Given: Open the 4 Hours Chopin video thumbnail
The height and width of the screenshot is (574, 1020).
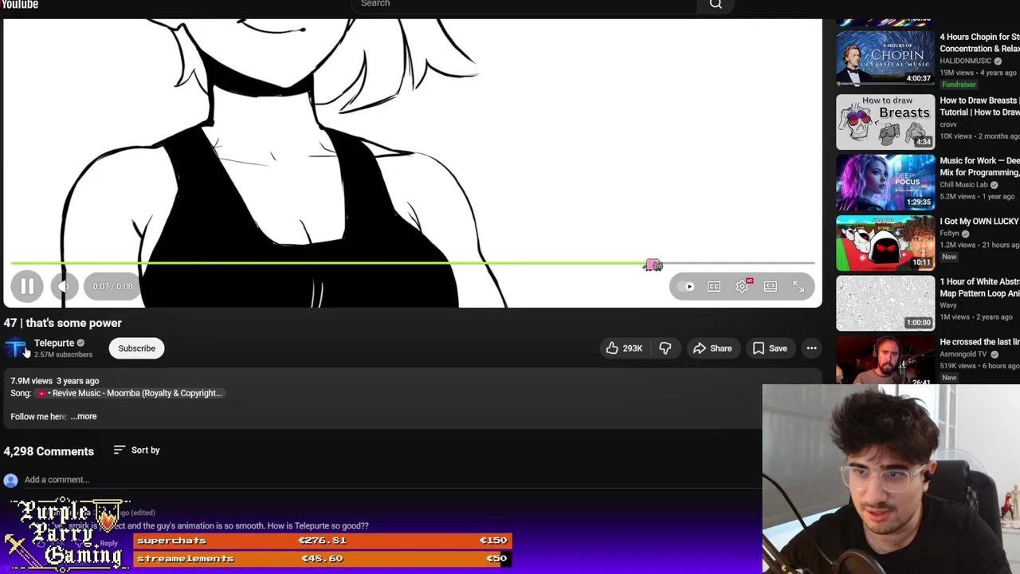Looking at the screenshot, I should [885, 57].
